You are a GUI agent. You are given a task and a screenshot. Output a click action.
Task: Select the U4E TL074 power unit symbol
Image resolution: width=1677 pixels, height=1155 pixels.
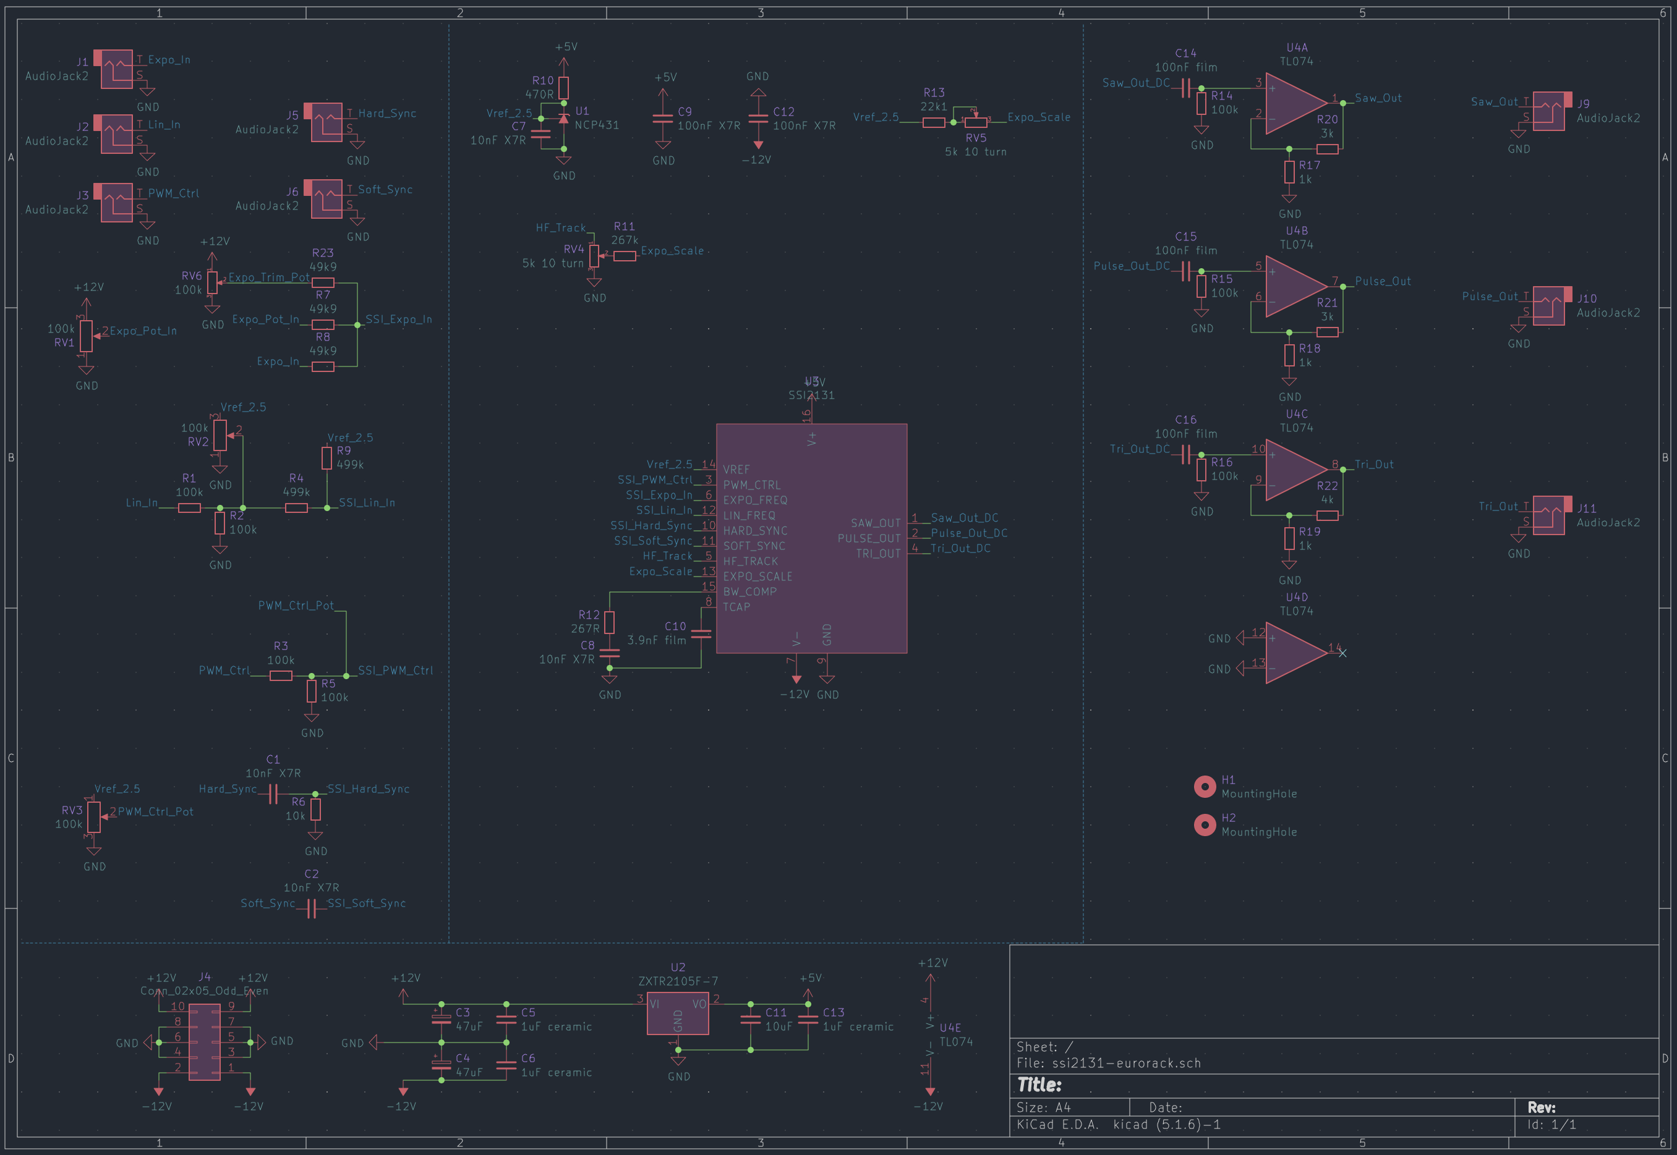[931, 1035]
